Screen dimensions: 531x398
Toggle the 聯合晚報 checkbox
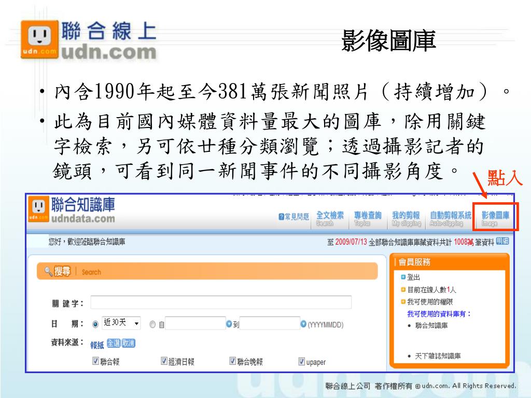[x=233, y=361]
